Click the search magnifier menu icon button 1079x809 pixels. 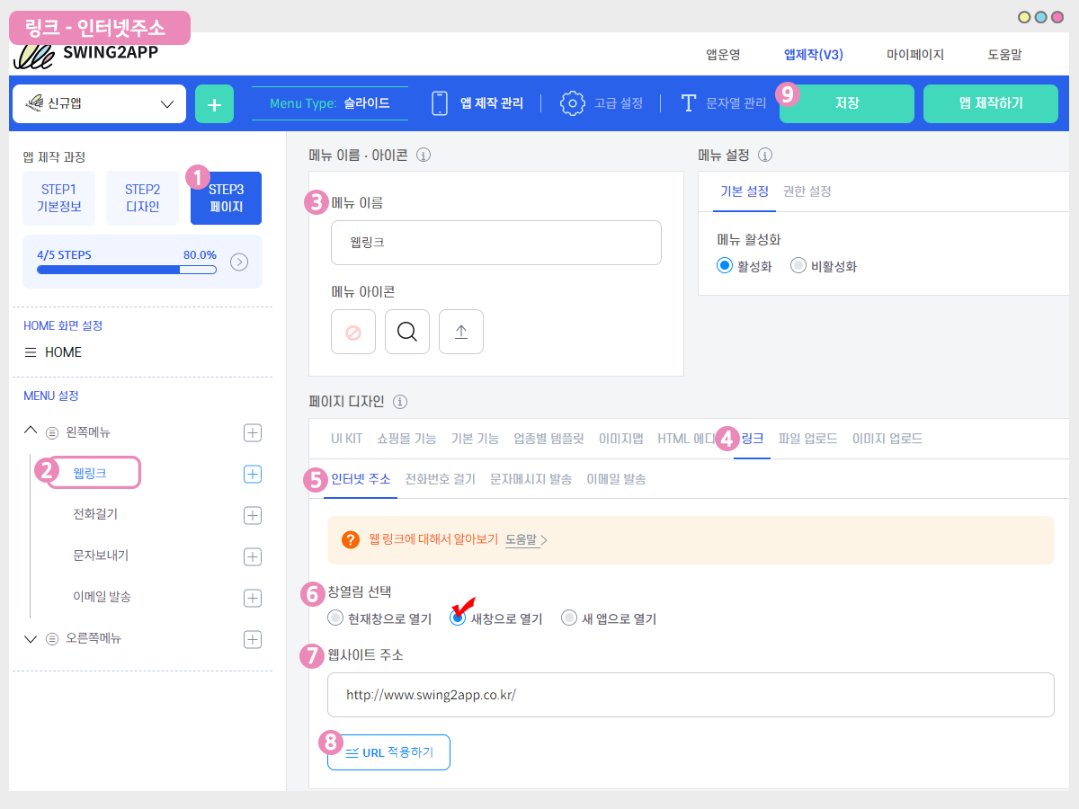coord(407,332)
